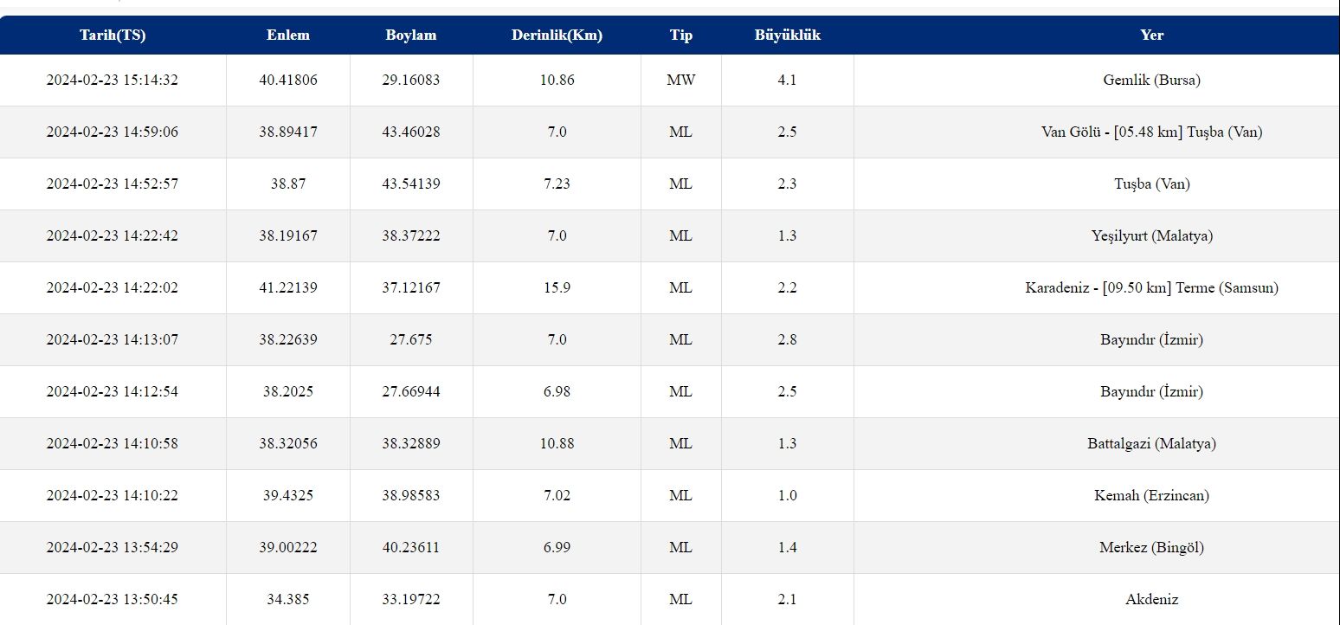The width and height of the screenshot is (1340, 625).
Task: Click the Merkez (Bingöl) location cell
Action: tap(1151, 547)
